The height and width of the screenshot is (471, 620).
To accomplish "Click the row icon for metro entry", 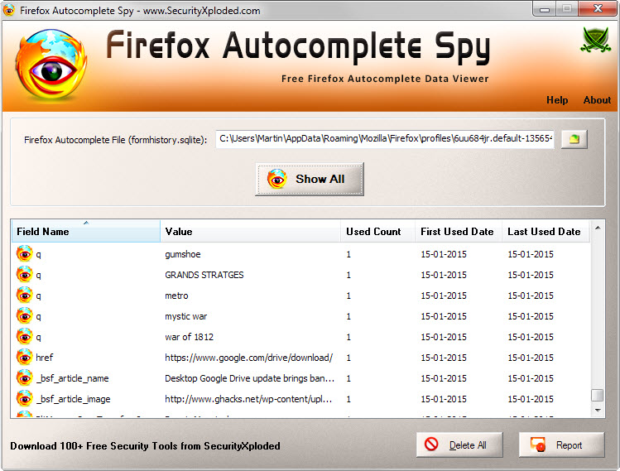I will point(25,296).
